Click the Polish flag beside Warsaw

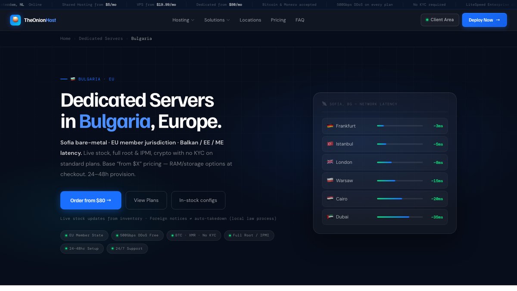point(330,181)
